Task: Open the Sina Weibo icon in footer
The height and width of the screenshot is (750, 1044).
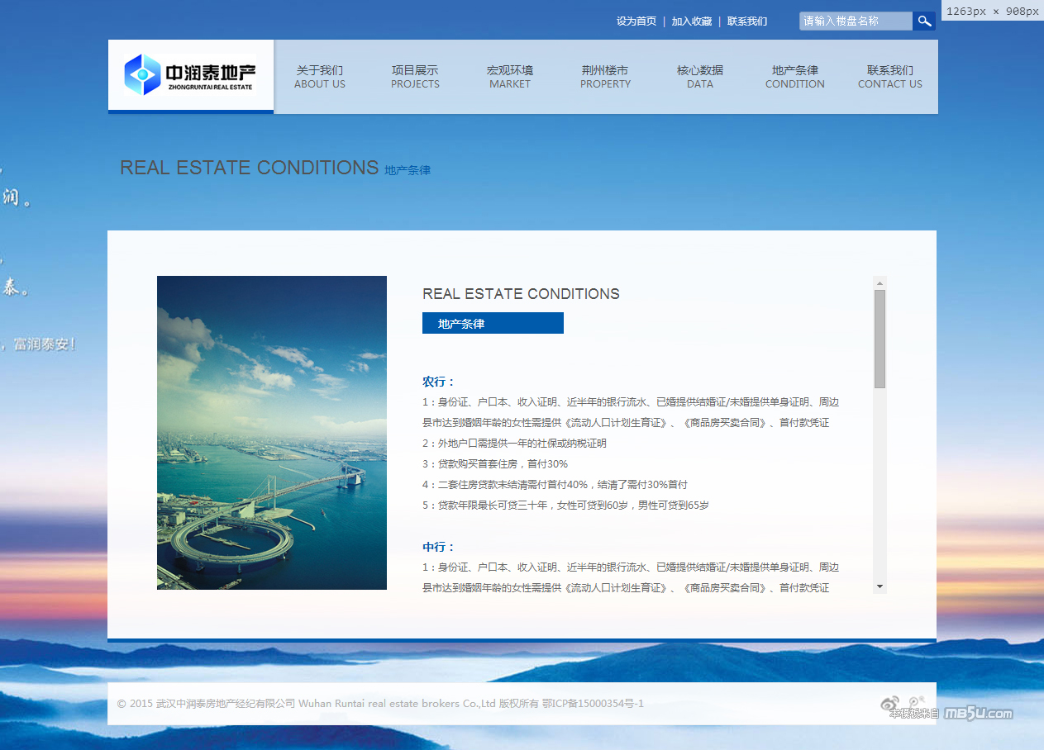Action: point(889,704)
